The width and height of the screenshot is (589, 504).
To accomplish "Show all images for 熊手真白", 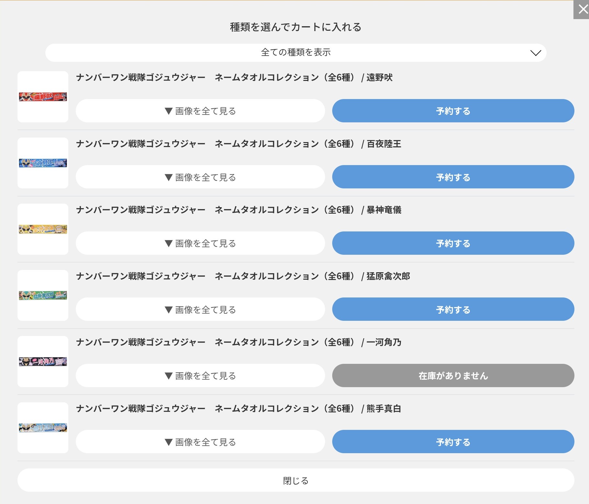I will [200, 442].
